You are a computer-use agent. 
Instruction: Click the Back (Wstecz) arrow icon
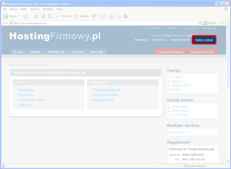click(x=6, y=16)
